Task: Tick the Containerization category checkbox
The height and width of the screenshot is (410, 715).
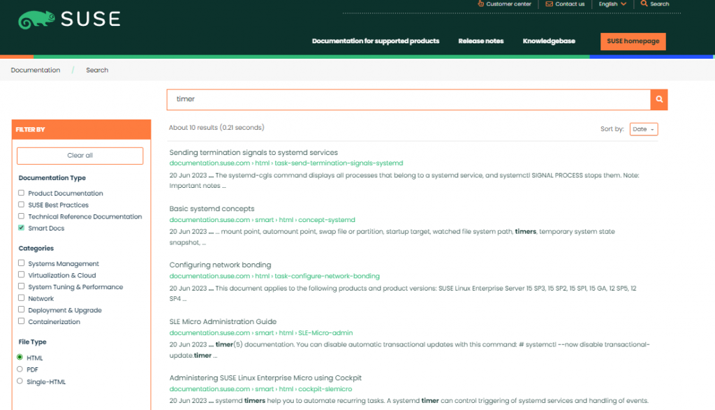Action: point(21,322)
